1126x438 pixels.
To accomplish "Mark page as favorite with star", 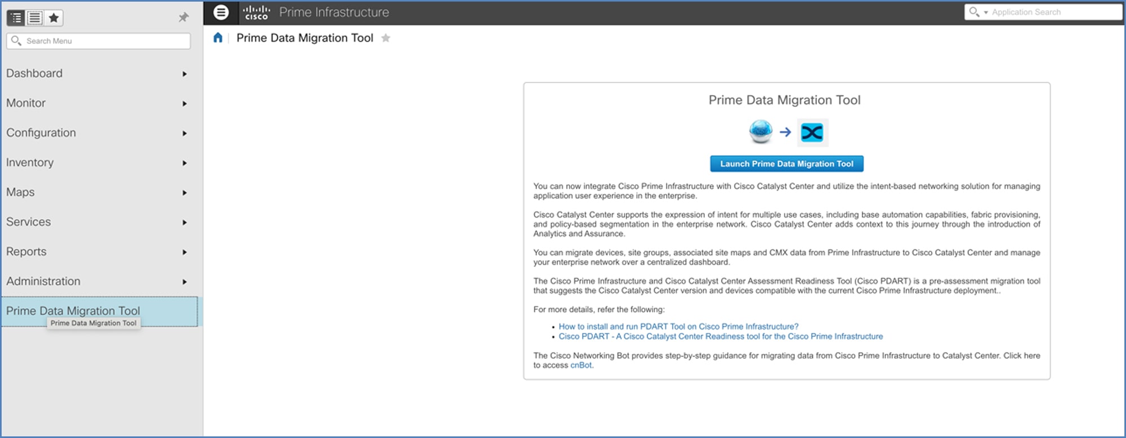I will pos(386,38).
